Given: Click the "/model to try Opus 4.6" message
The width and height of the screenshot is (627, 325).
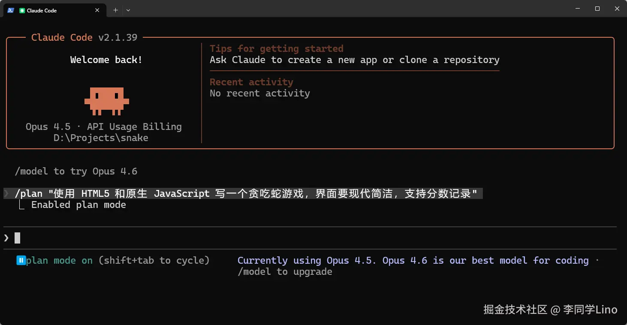Looking at the screenshot, I should point(76,172).
